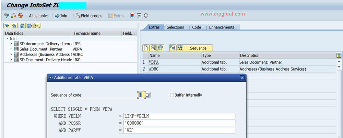
Task: Click Additional tab. cell in ADRC row
Action: 220,69
